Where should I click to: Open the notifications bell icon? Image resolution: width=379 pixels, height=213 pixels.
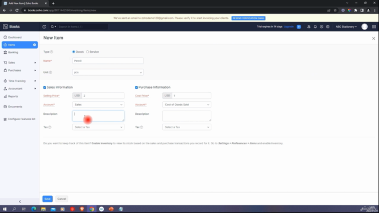315,27
